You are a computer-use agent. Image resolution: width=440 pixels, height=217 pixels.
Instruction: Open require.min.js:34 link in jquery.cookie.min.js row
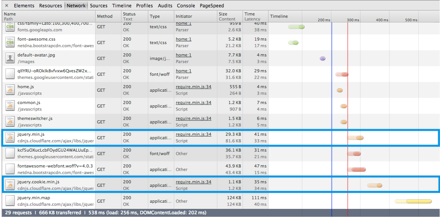tap(194, 182)
